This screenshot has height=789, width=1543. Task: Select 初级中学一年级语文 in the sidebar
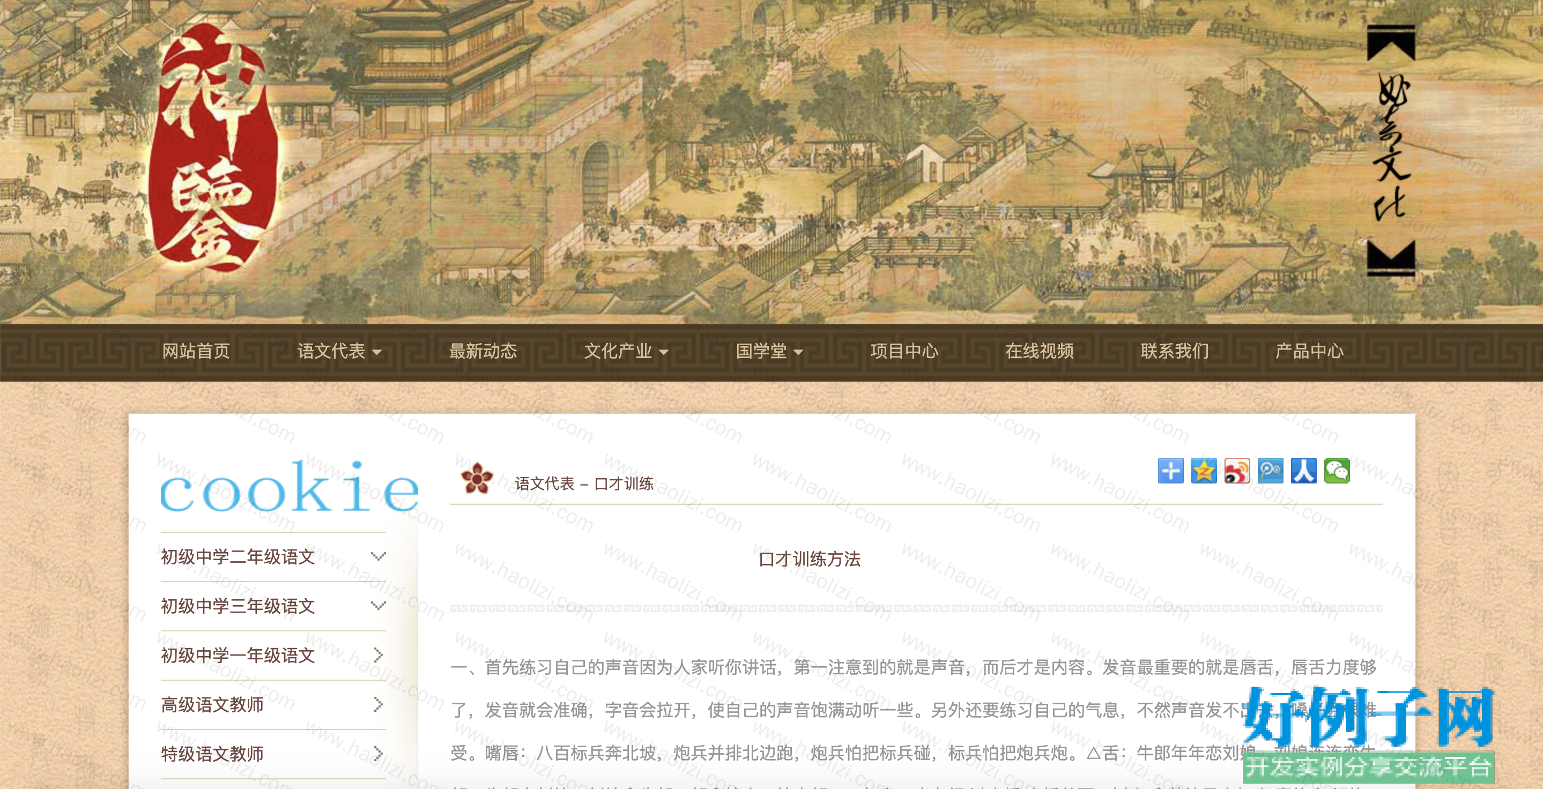tap(238, 656)
